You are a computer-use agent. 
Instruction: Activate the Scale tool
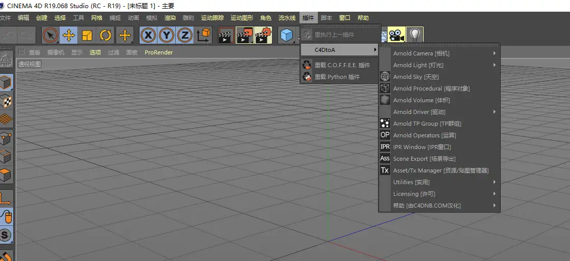pyautogui.click(x=87, y=35)
